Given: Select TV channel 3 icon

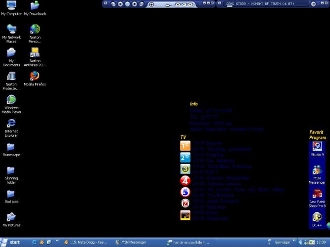Looking at the screenshot, I should pos(185,169).
